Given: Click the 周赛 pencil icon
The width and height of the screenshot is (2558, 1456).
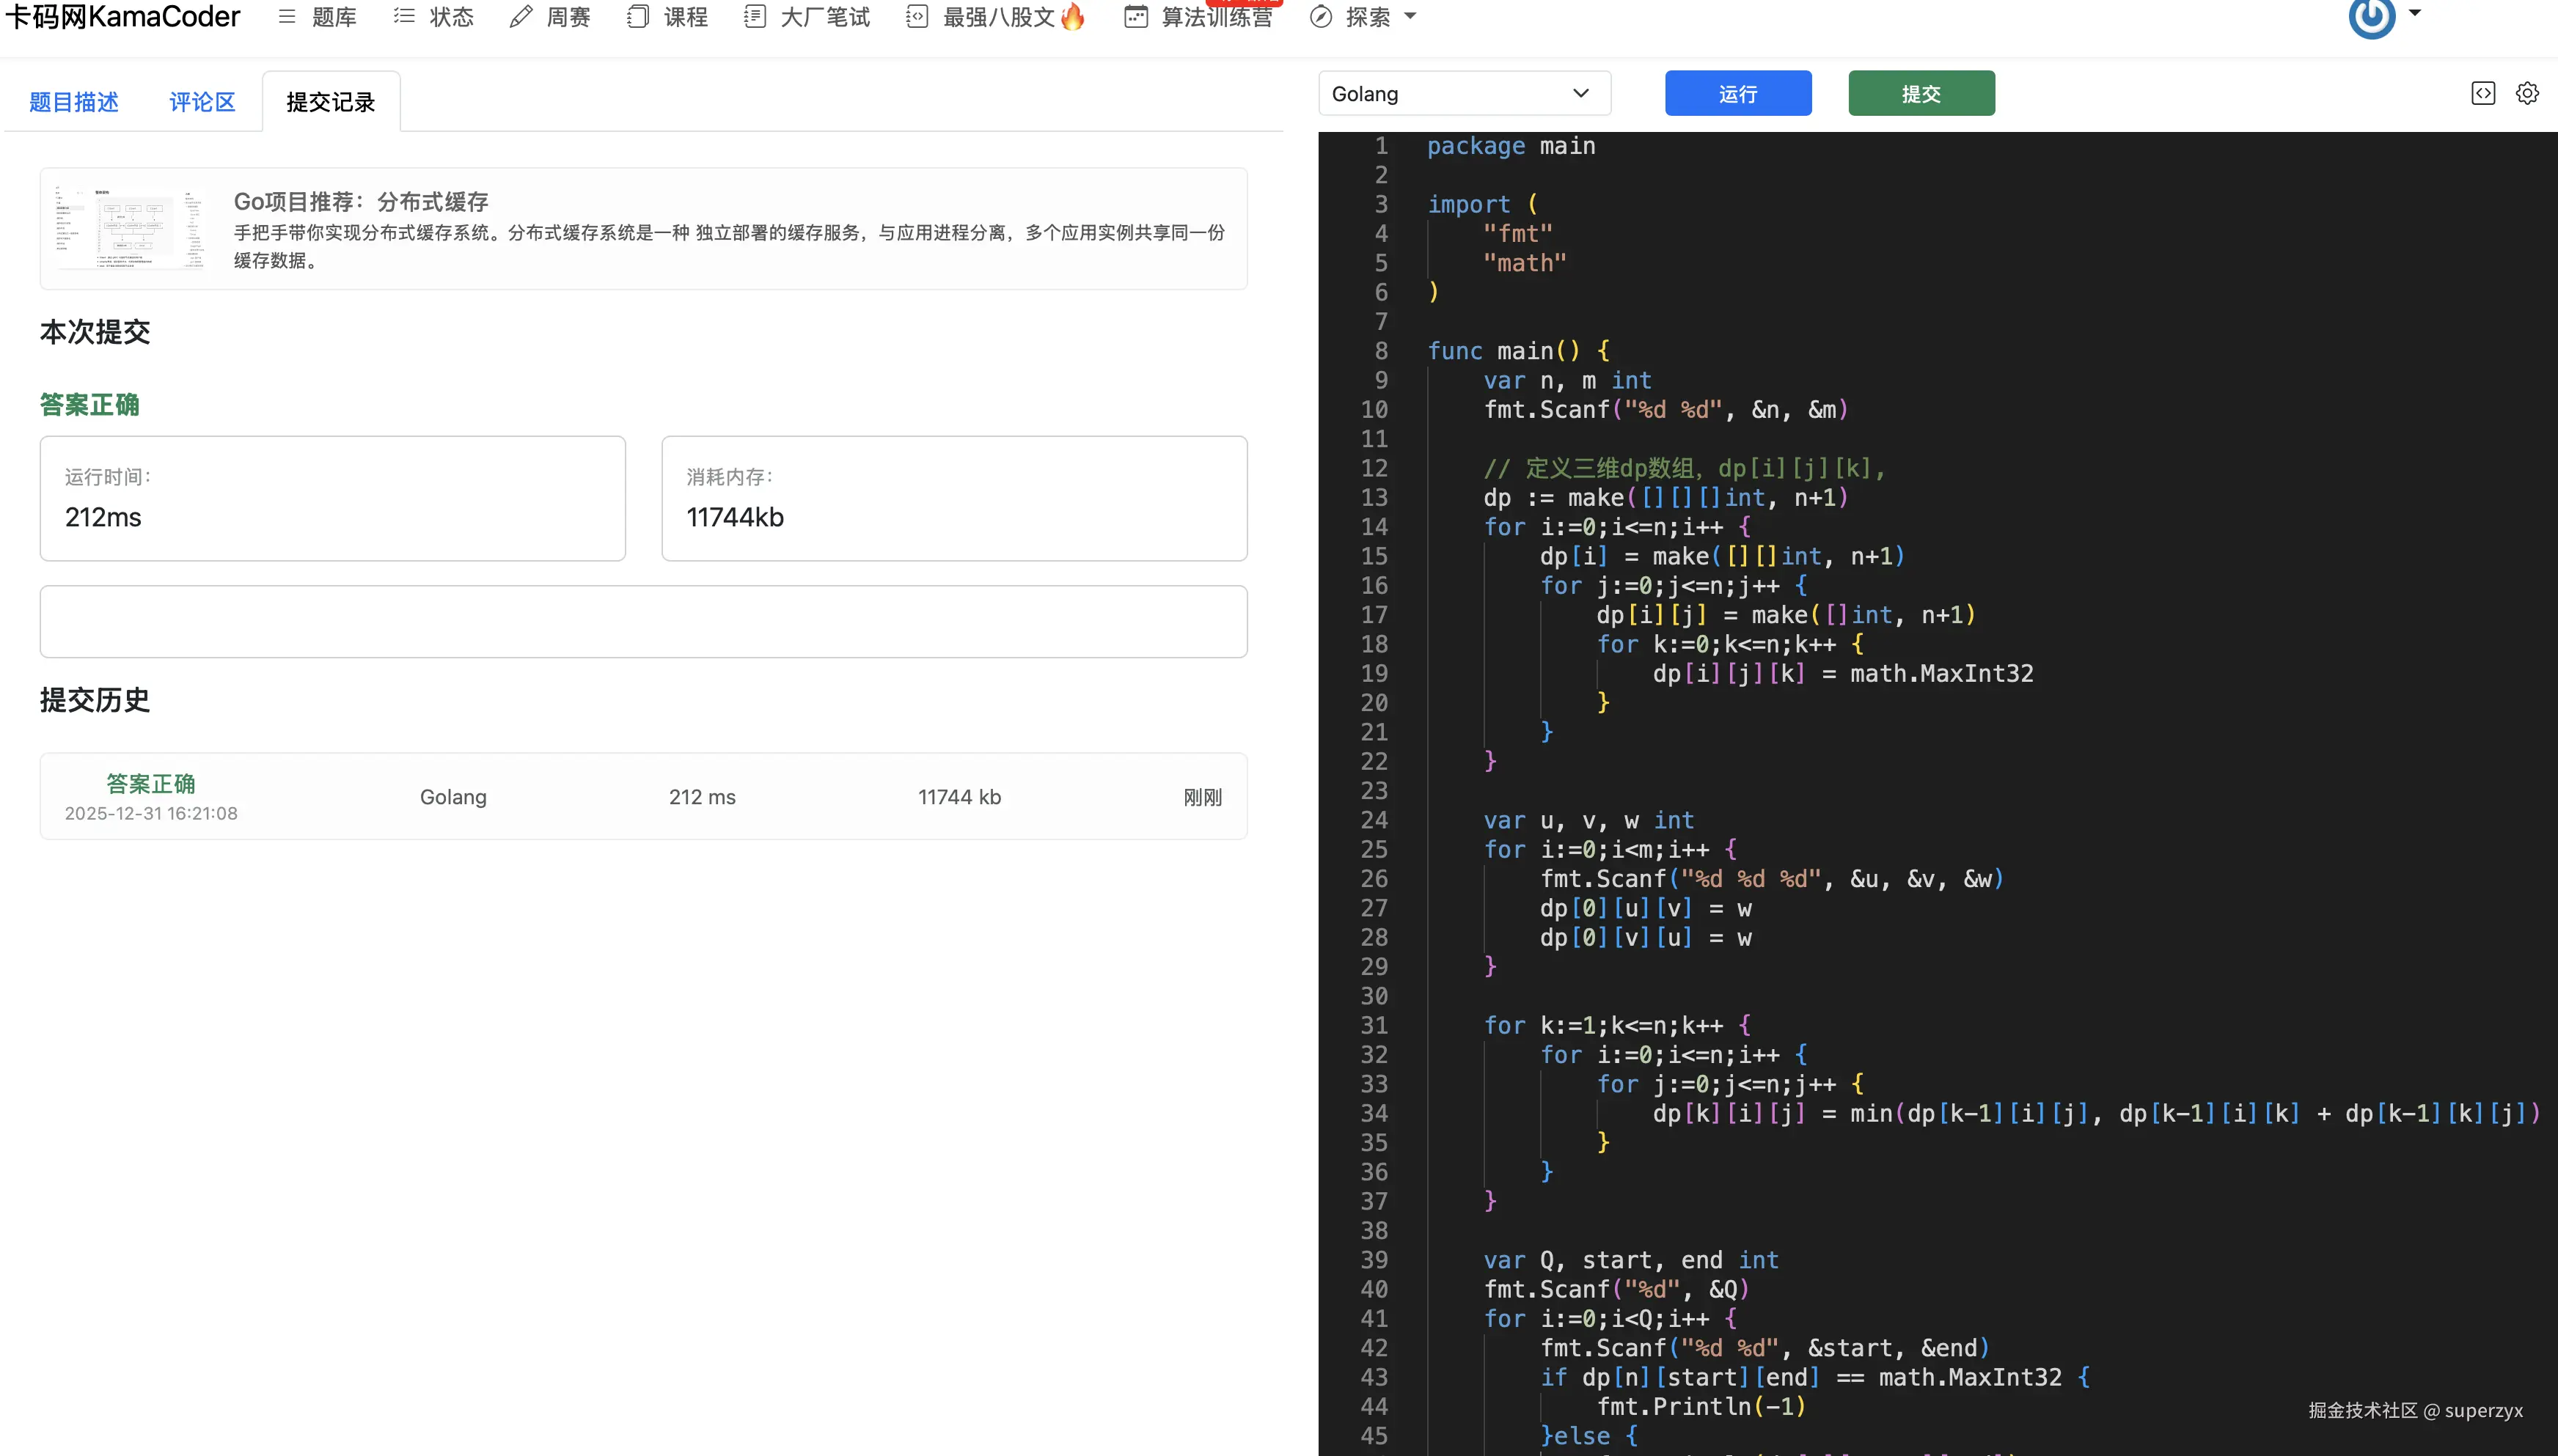Looking at the screenshot, I should click(x=520, y=16).
